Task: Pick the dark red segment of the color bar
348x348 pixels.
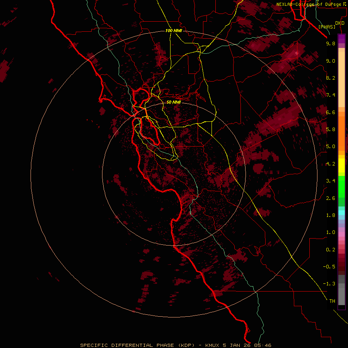Action: (341, 264)
